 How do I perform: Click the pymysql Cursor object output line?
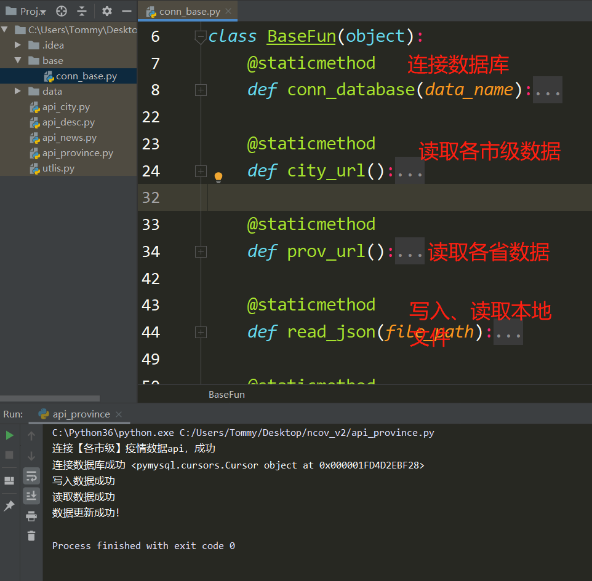[x=238, y=465]
